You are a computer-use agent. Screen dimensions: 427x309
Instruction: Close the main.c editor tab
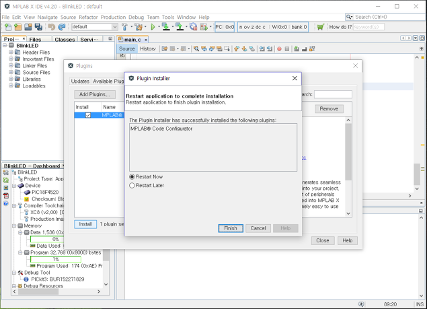click(x=146, y=40)
